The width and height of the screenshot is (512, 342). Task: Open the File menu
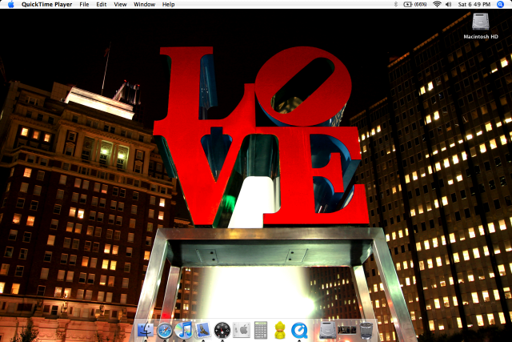(84, 5)
